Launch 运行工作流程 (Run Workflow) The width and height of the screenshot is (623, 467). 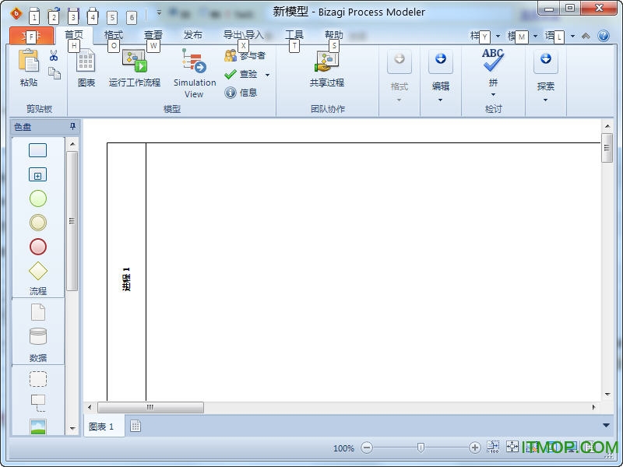click(x=135, y=68)
